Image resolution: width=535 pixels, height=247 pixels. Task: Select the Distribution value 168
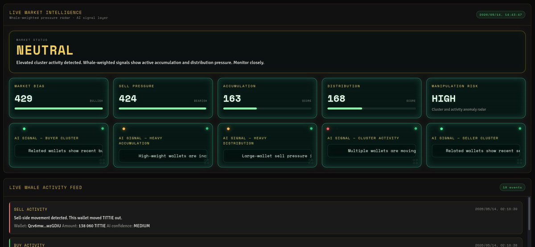(x=337, y=98)
